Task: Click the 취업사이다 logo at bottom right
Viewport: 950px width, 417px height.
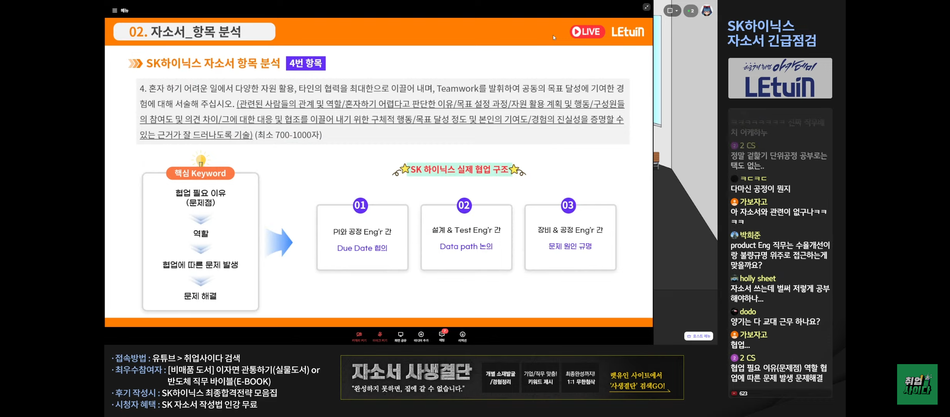Action: (917, 385)
